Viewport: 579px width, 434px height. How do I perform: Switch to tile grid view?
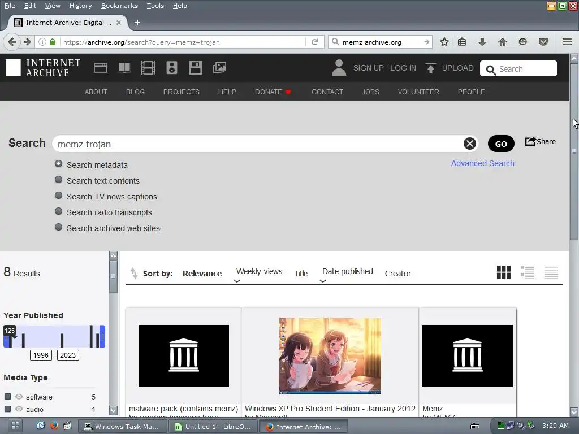[504, 272]
